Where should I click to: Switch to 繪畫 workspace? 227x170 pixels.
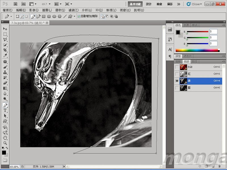pos(159,4)
